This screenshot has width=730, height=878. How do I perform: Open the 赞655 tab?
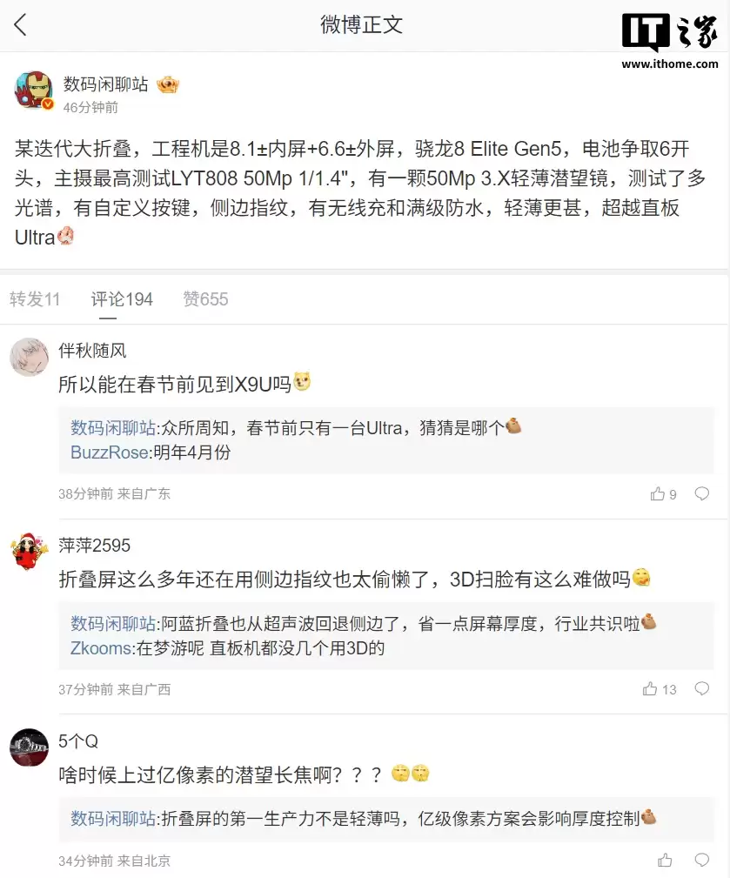(x=205, y=299)
